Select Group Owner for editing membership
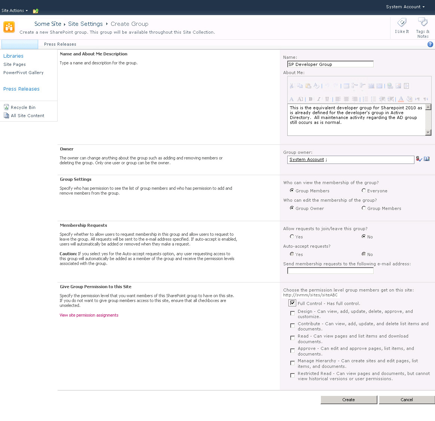The image size is (435, 421). point(292,208)
